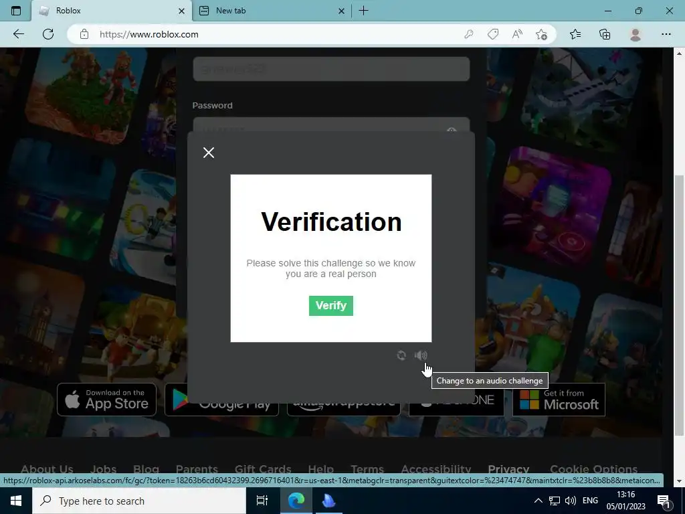Screen dimensions: 685x514
Task: Open the Terms footer link
Action: tap(367, 469)
